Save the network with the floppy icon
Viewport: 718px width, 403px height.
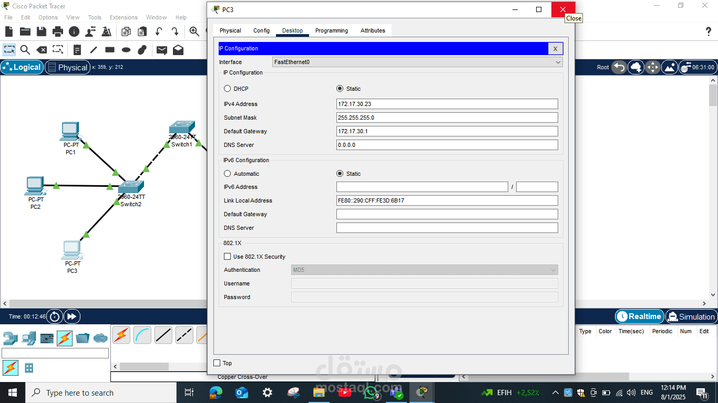pos(42,31)
